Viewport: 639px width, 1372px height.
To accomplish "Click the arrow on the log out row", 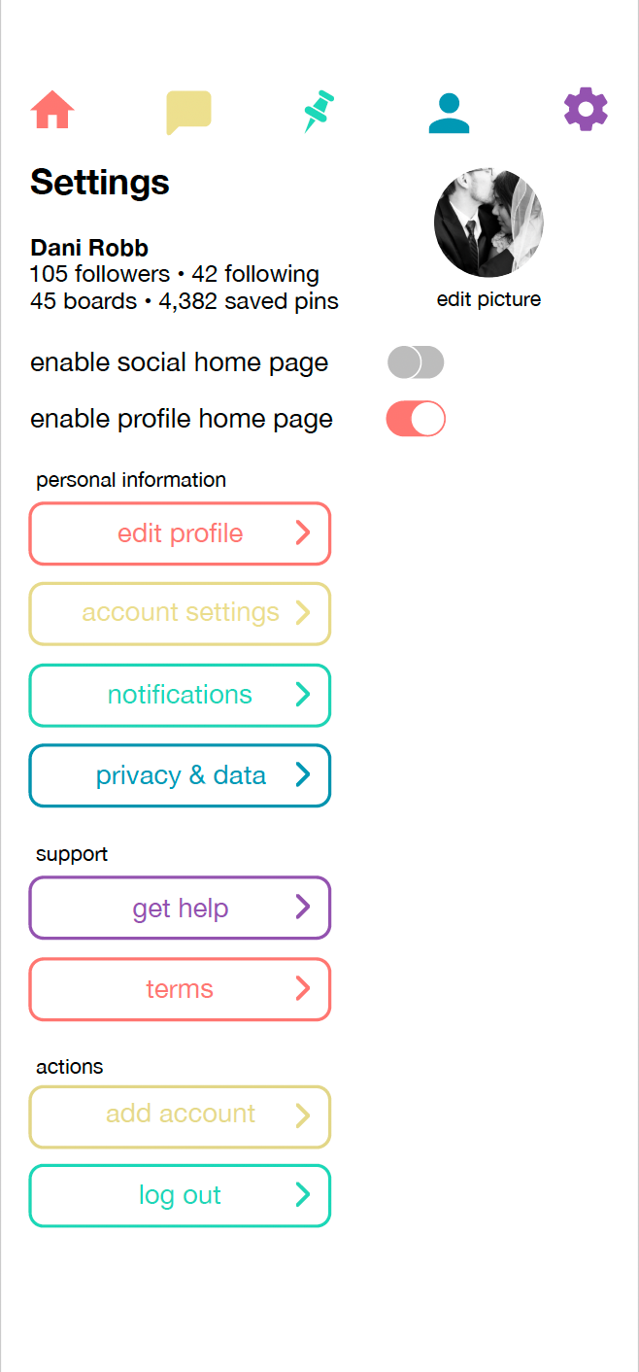I will pos(302,1195).
